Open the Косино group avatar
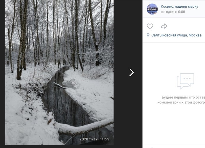Image resolution: width=205 pixels, height=148 pixels. click(x=152, y=9)
